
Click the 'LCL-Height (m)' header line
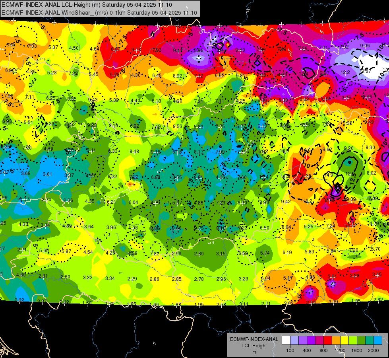(87, 5)
